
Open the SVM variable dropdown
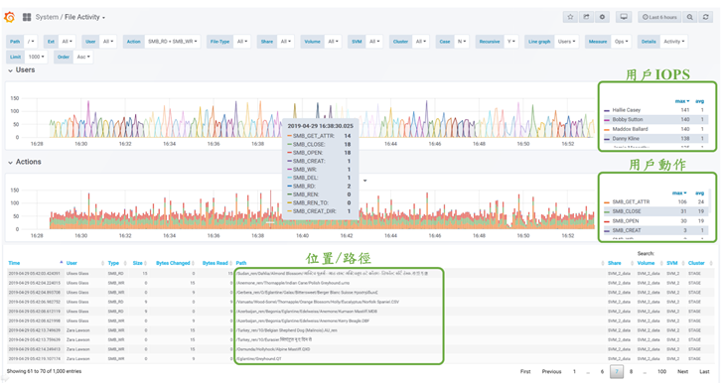(x=374, y=42)
